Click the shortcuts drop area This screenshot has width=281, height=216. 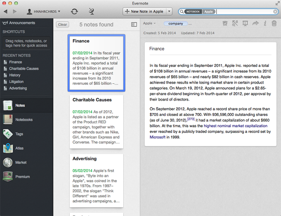tap(26, 43)
